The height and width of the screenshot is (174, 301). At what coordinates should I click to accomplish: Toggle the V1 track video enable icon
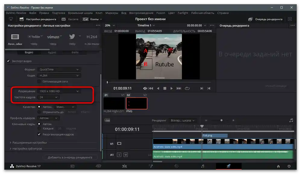click(x=119, y=144)
